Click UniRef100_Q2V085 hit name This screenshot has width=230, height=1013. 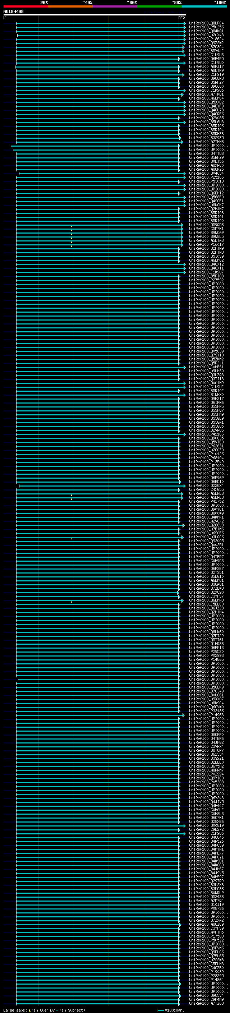(206, 118)
